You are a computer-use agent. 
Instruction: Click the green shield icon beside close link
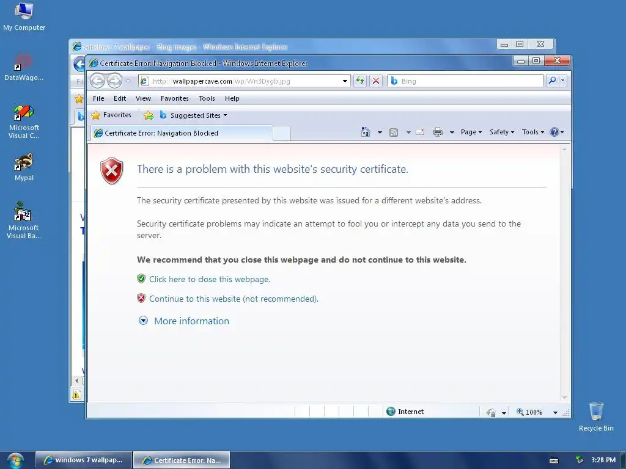click(x=141, y=278)
